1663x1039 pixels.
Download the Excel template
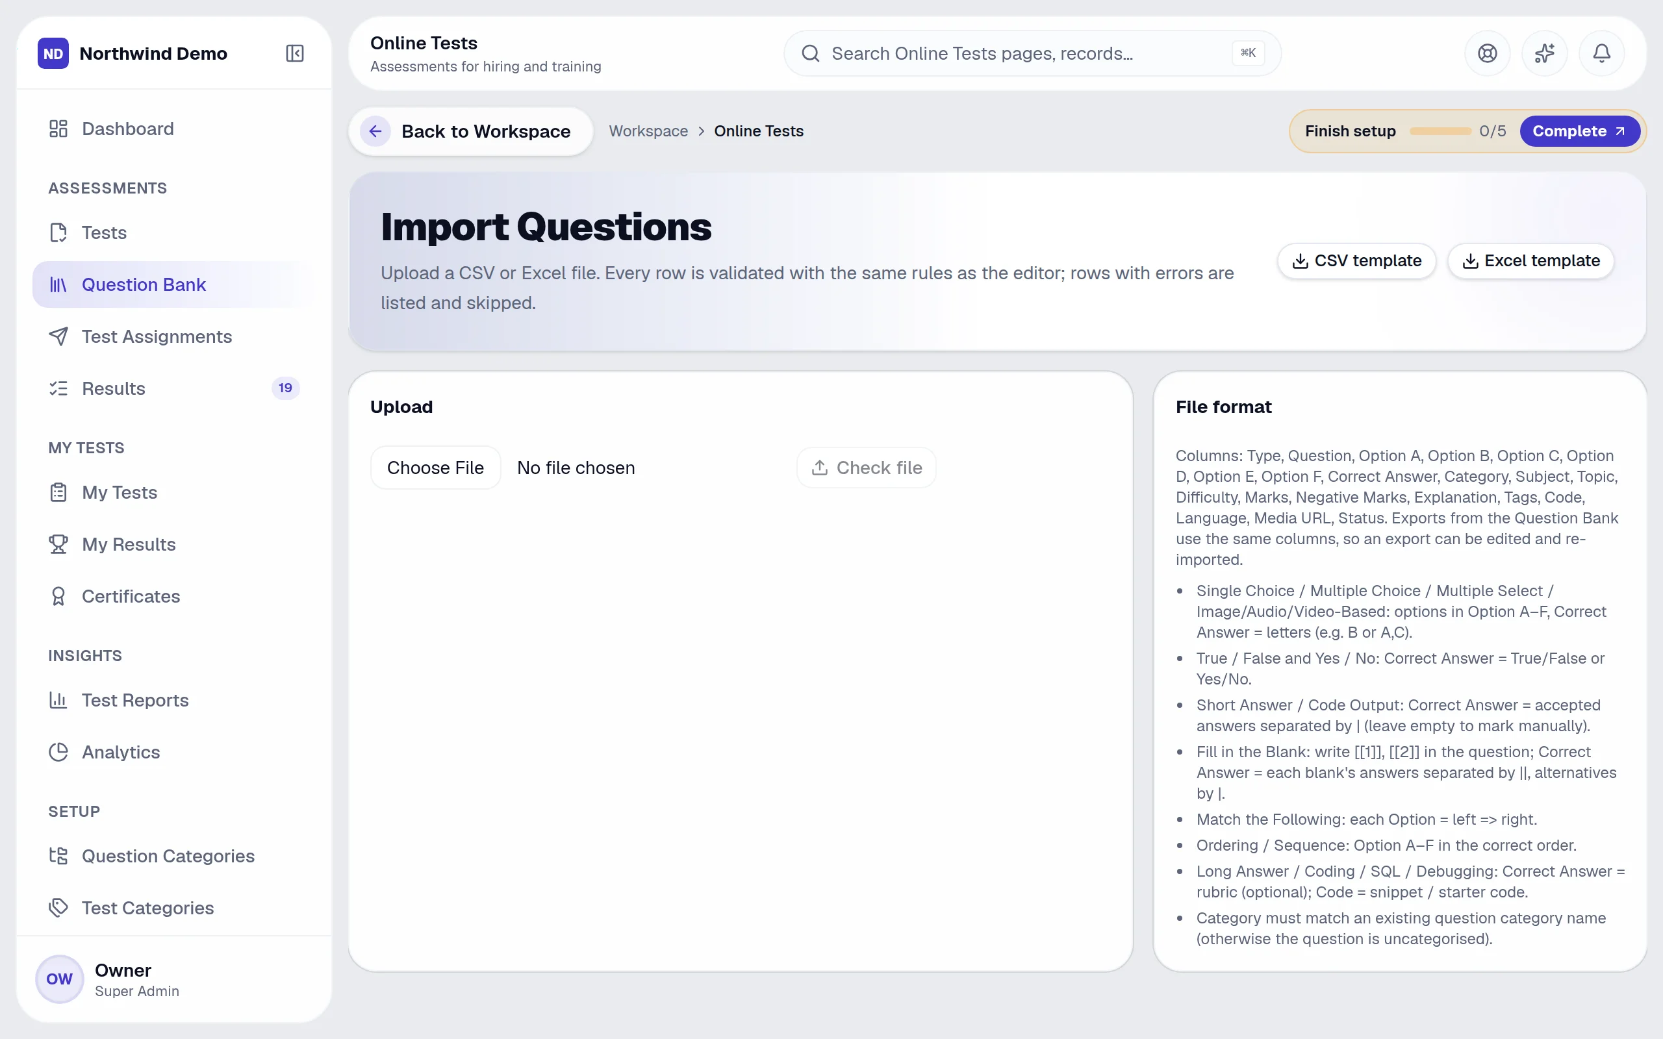pyautogui.click(x=1530, y=261)
